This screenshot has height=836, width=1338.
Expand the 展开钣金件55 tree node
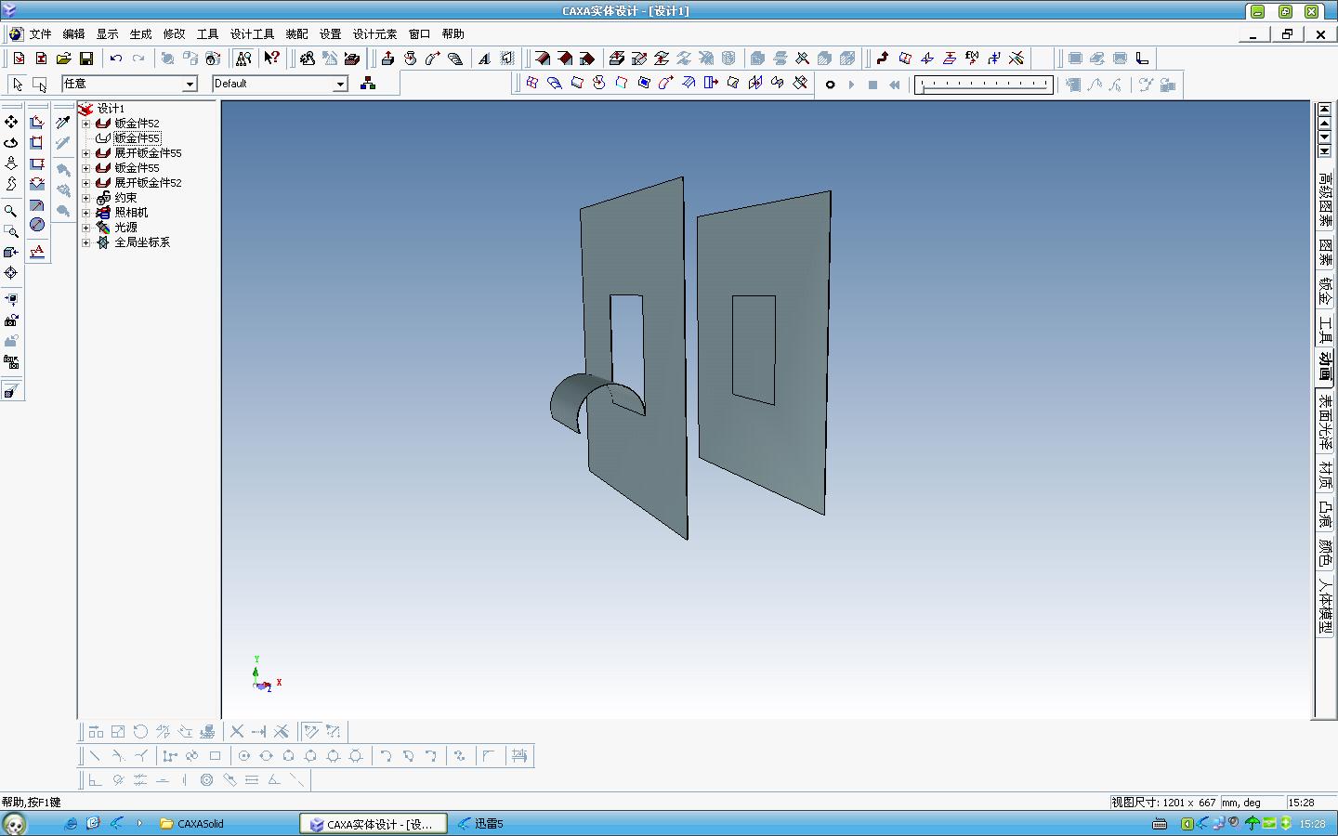pyautogui.click(x=85, y=153)
